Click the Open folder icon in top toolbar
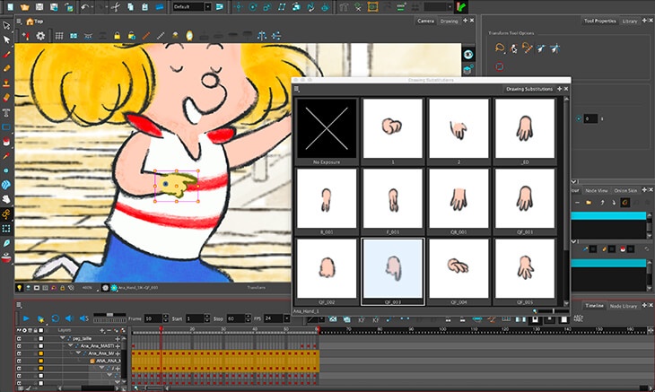Viewport: 655px width, 392px height. [24, 6]
